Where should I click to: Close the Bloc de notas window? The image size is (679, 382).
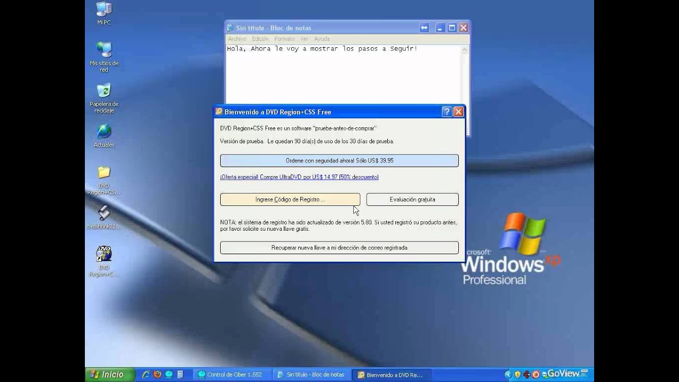click(x=464, y=28)
